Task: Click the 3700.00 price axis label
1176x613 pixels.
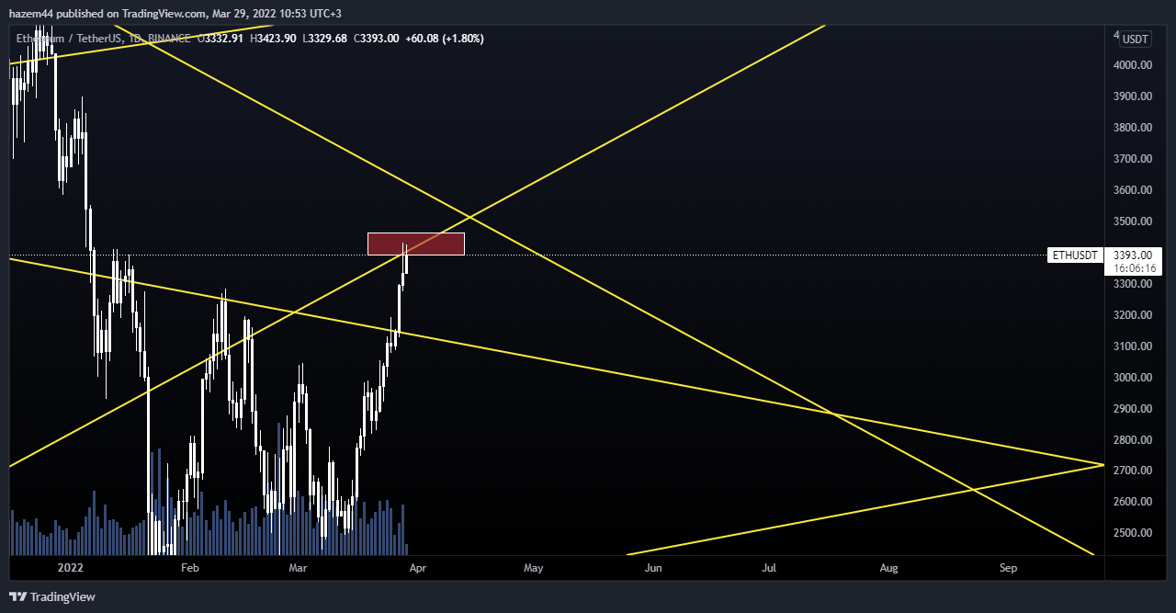Action: [x=1133, y=159]
